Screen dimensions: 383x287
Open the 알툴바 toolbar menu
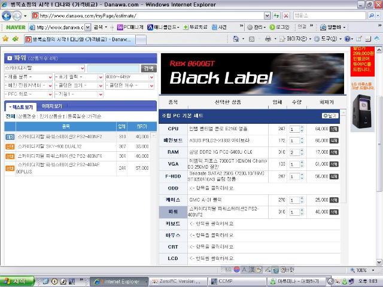click(x=333, y=28)
